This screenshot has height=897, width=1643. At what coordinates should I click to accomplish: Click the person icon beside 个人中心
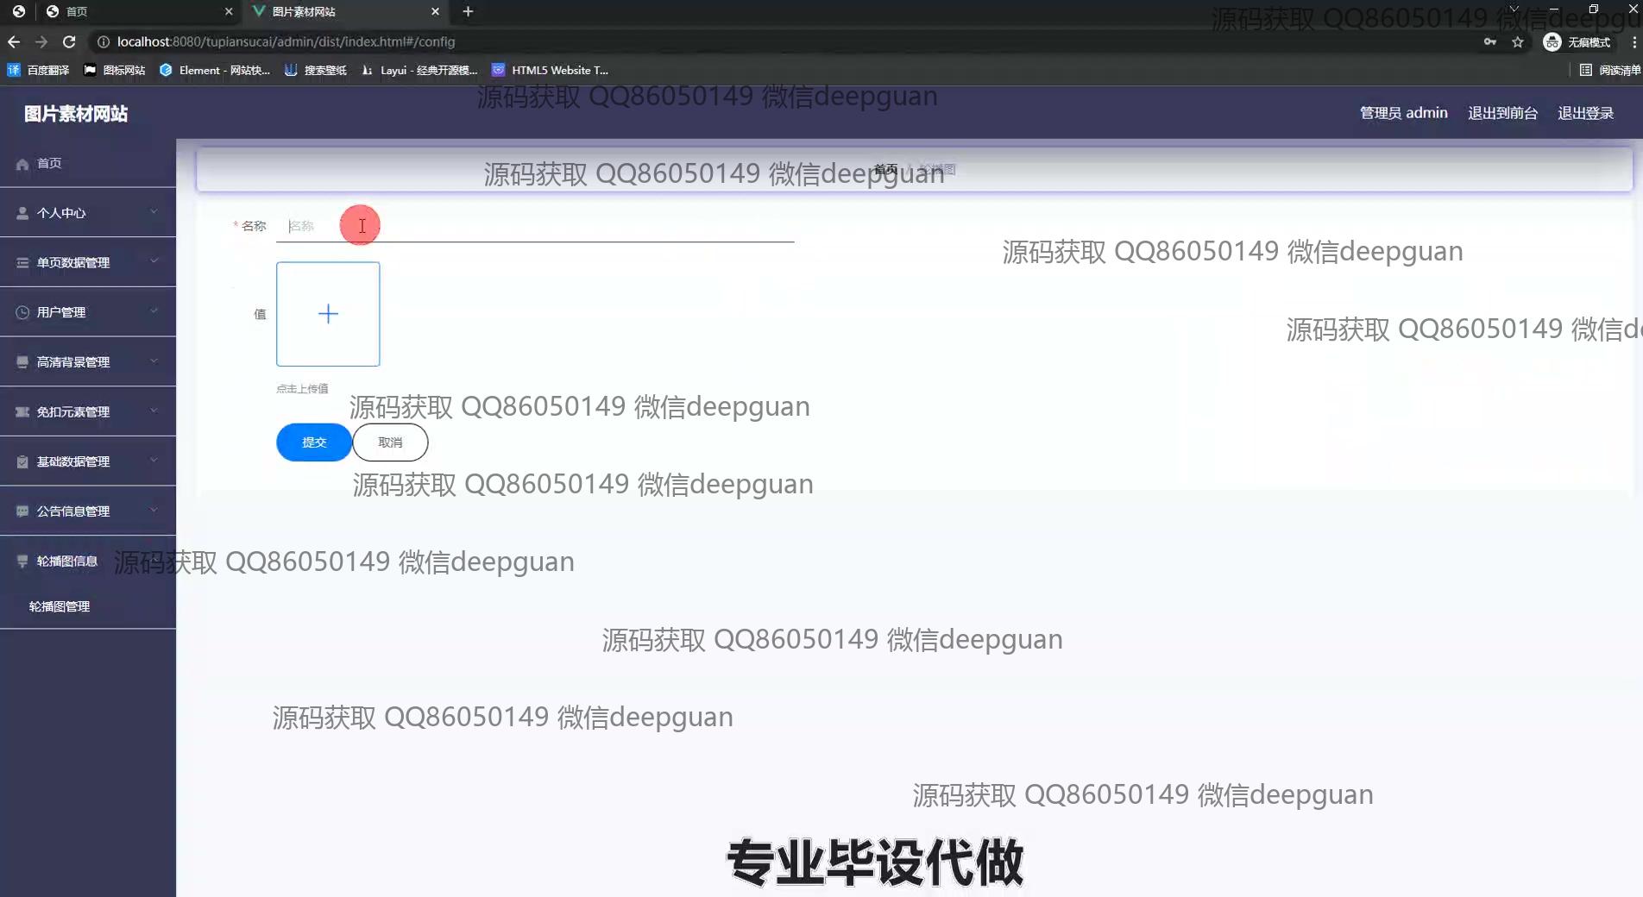(x=22, y=213)
